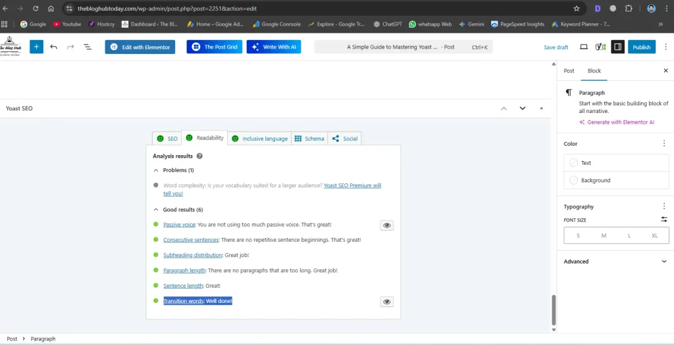Screen dimensions: 674x345
Task: Open the Inclusive language tab
Action: (x=259, y=139)
